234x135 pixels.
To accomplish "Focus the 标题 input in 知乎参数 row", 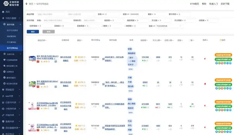I will [57, 20].
